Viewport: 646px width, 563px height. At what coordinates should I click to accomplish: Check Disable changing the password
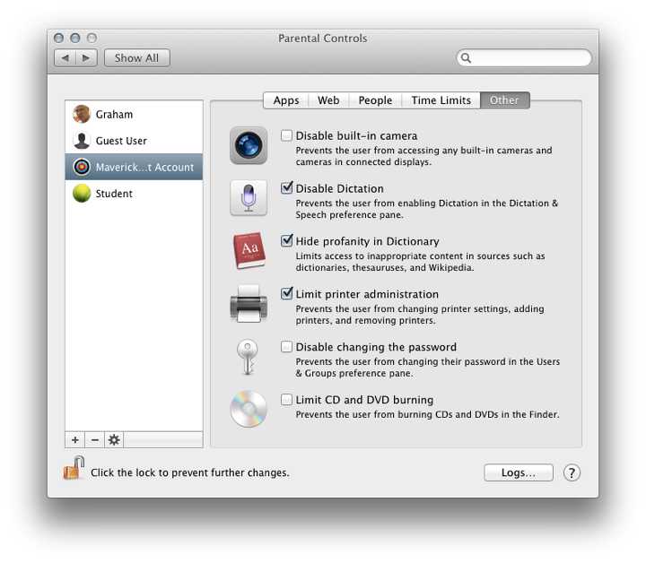pos(286,347)
